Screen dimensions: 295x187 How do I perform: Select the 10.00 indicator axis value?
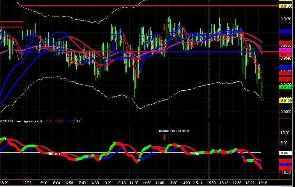[x=285, y=133]
